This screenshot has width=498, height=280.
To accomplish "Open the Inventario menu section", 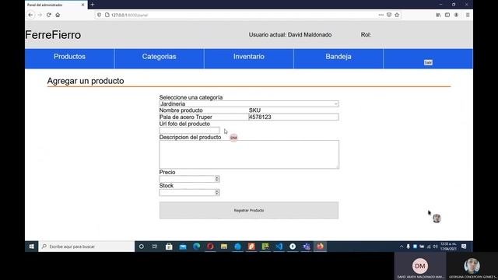I will coord(249,57).
